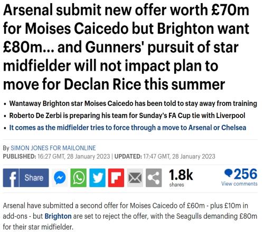
Task: Follow the blue Brighton link in article
Action: click(x=58, y=216)
